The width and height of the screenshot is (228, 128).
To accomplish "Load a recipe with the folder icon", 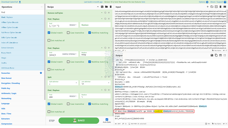I will [106, 7].
